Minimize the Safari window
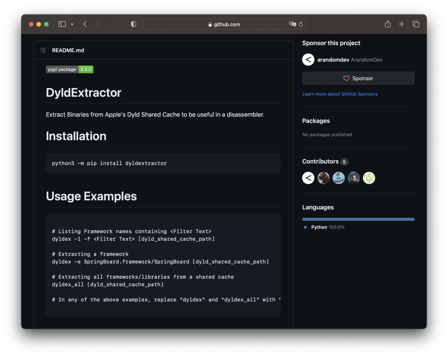 click(x=39, y=24)
